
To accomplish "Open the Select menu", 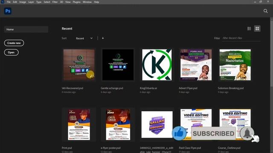I will point(47,2).
